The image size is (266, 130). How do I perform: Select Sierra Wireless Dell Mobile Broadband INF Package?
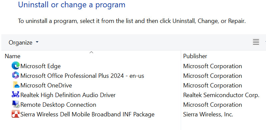[87, 114]
